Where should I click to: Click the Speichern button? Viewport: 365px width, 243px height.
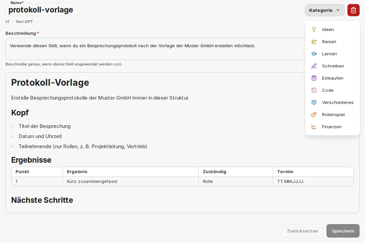tap(343, 231)
